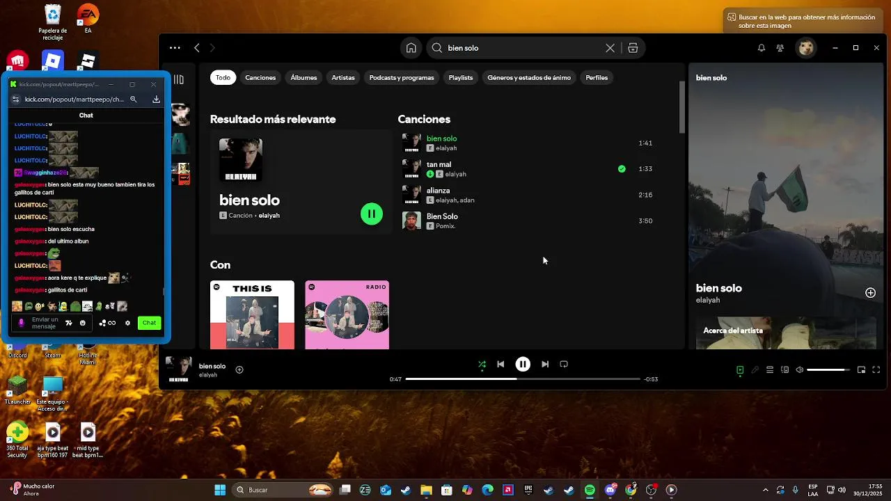Click the now-playing album cover in player bar
891x501 pixels.
click(179, 369)
